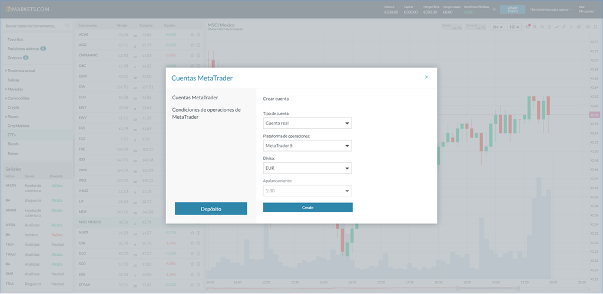Image resolution: width=603 pixels, height=294 pixels.
Task: Open the chart type dropdown
Action: (515, 27)
